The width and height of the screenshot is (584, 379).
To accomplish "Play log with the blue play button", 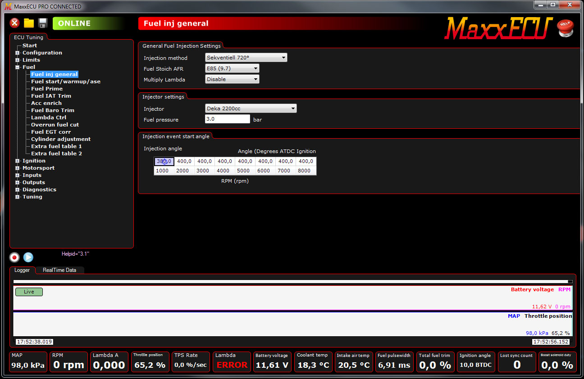I will [x=28, y=257].
